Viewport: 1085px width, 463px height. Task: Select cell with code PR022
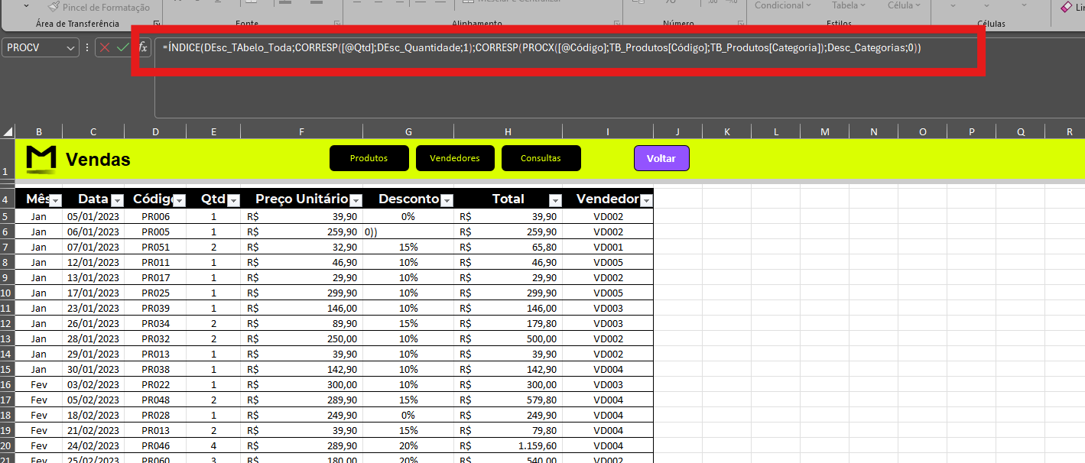155,384
